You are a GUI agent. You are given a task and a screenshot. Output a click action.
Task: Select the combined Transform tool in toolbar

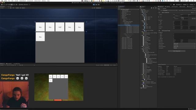click(x=14, y=5)
